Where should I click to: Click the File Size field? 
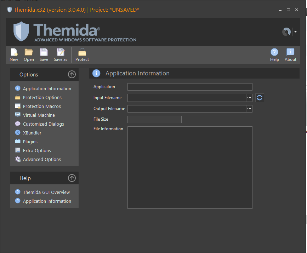154,119
